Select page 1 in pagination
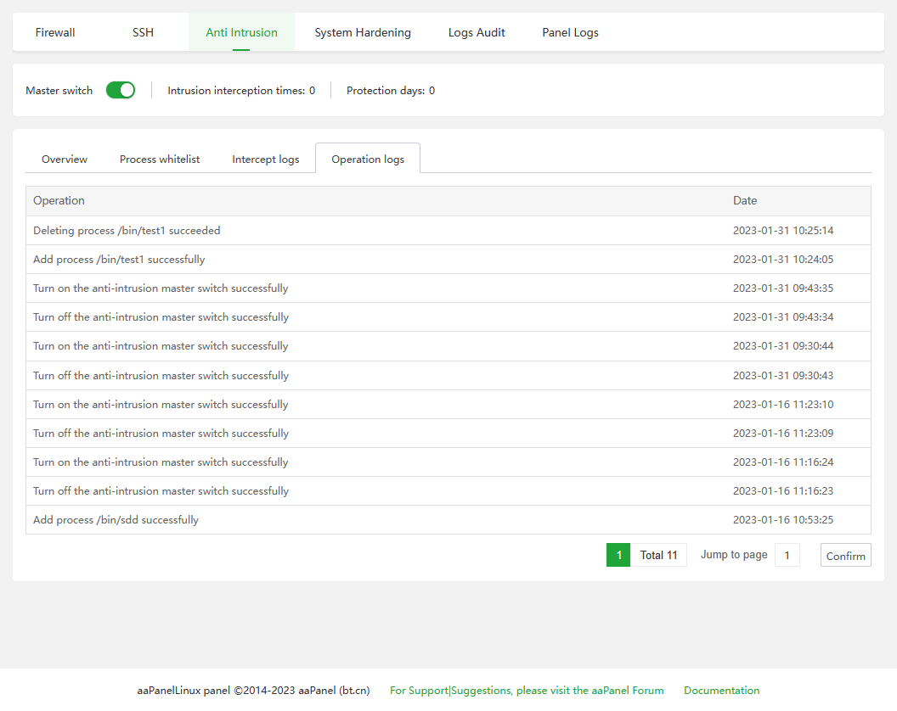Viewport: 897px width, 711px height. click(618, 556)
